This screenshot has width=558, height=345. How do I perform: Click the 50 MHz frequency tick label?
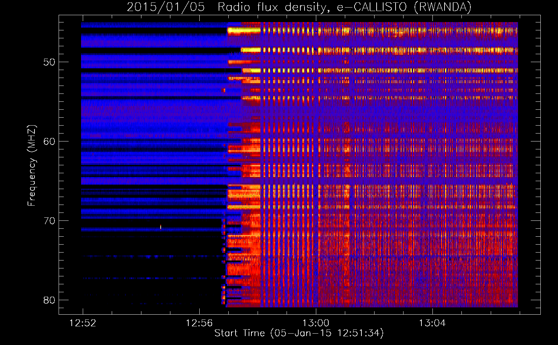pos(49,62)
